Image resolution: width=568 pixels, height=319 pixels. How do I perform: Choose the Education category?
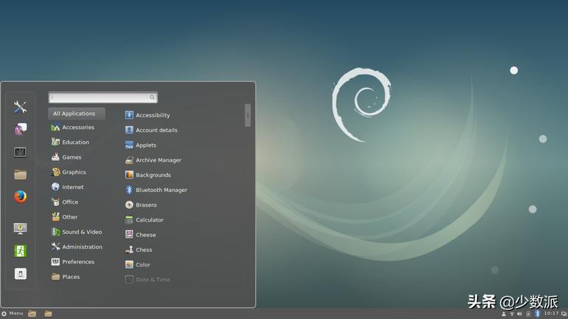click(70, 142)
